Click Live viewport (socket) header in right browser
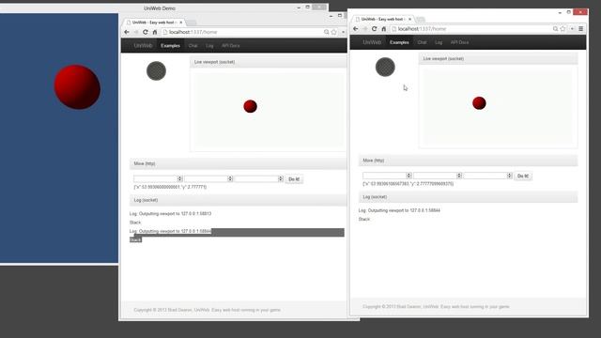Image resolution: width=601 pixels, height=338 pixels. coord(498,58)
